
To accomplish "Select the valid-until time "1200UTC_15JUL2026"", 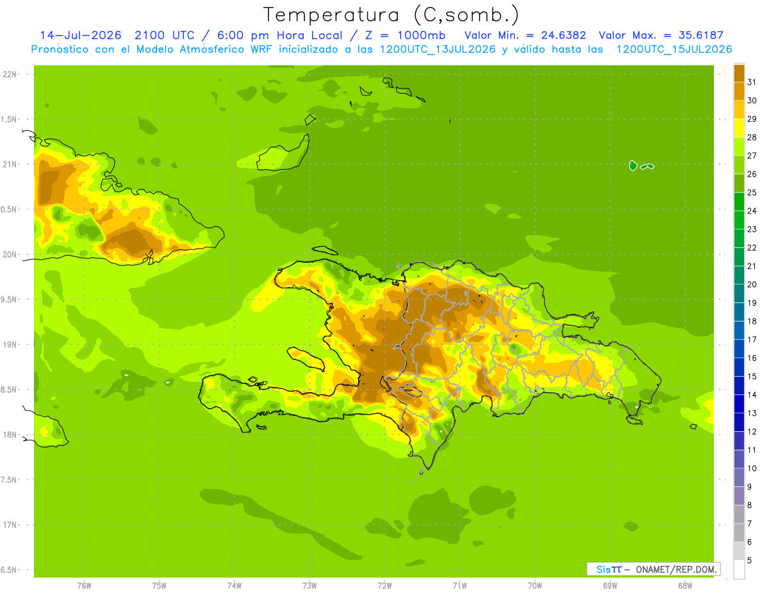I will pos(674,49).
